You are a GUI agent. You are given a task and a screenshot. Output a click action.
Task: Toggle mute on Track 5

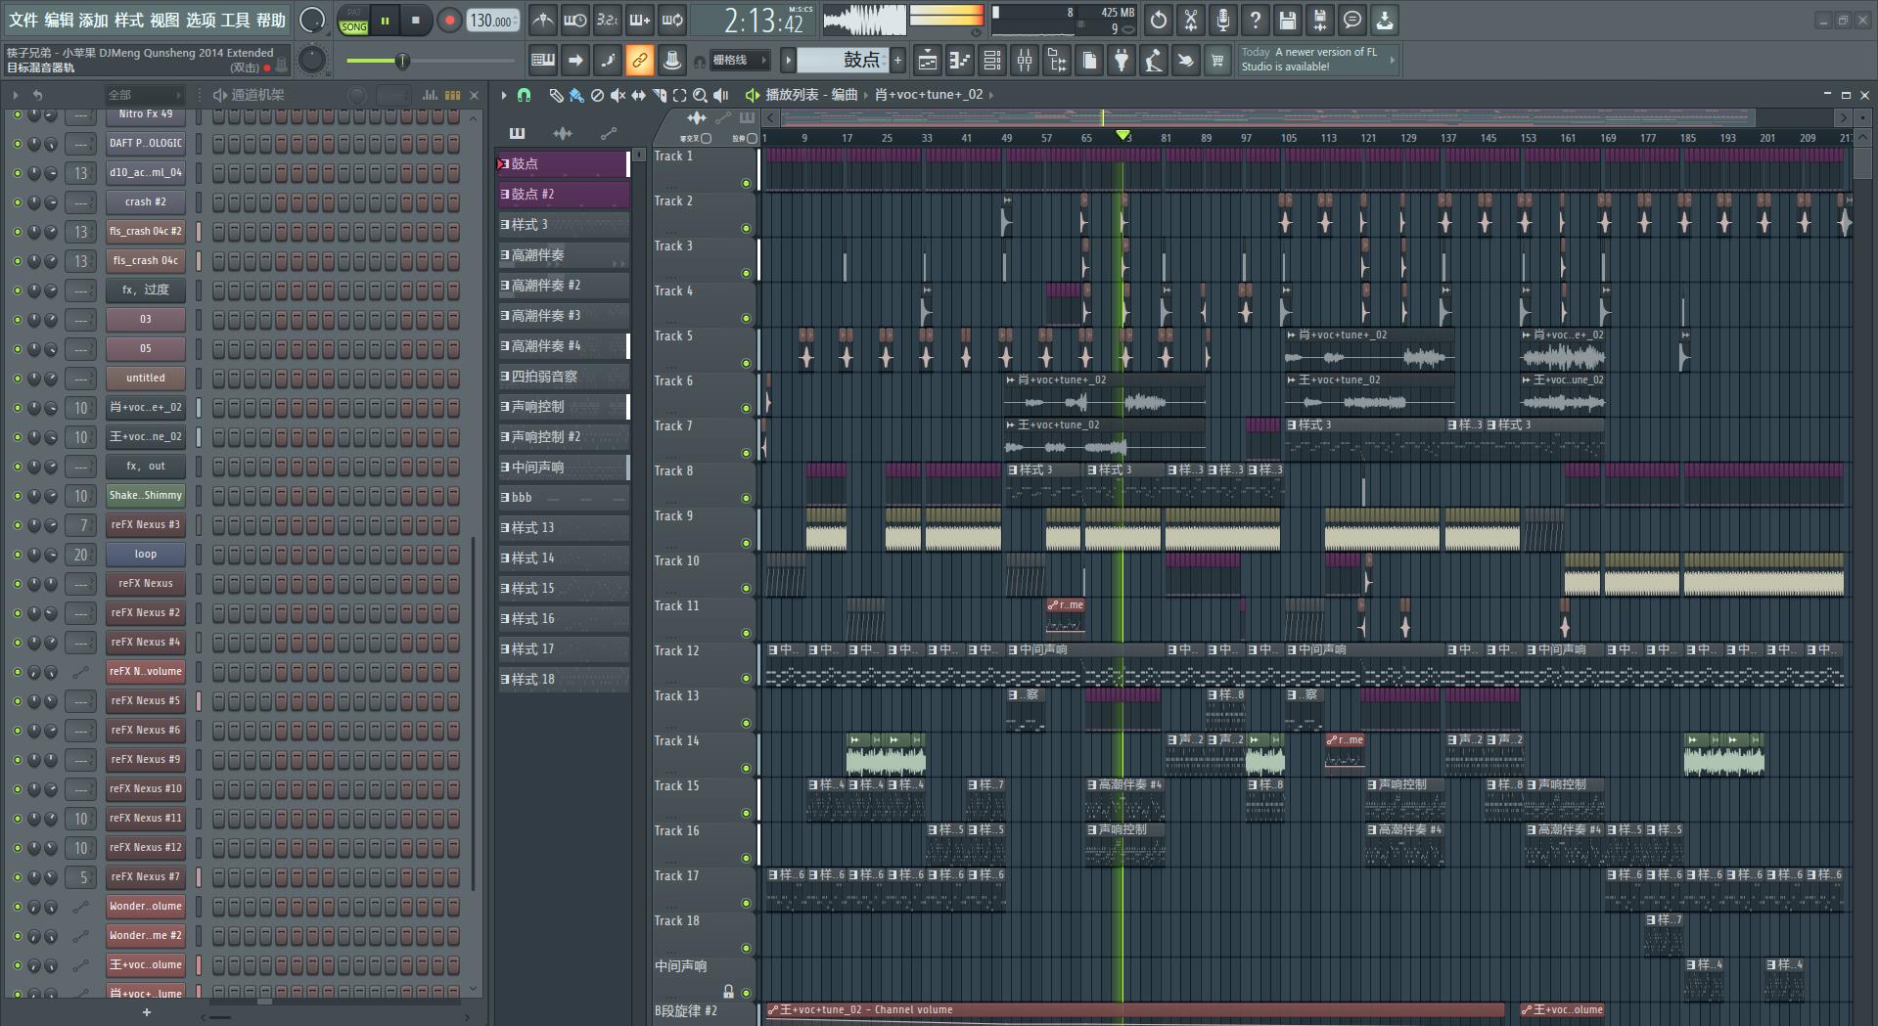(746, 363)
